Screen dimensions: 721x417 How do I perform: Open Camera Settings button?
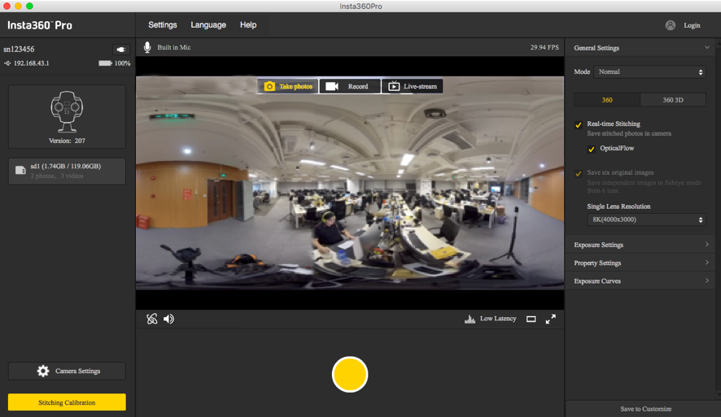click(67, 371)
